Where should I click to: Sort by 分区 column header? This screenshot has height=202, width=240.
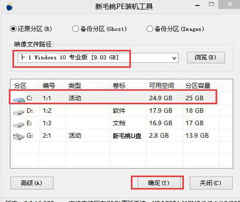[x=20, y=86]
